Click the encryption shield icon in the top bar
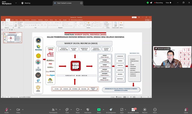The width and height of the screenshot is (192, 114). pyautogui.click(x=148, y=3)
